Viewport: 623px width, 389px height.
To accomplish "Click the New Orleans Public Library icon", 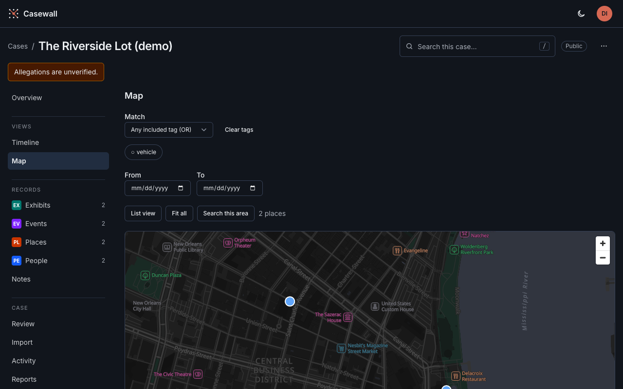I will pyautogui.click(x=167, y=247).
